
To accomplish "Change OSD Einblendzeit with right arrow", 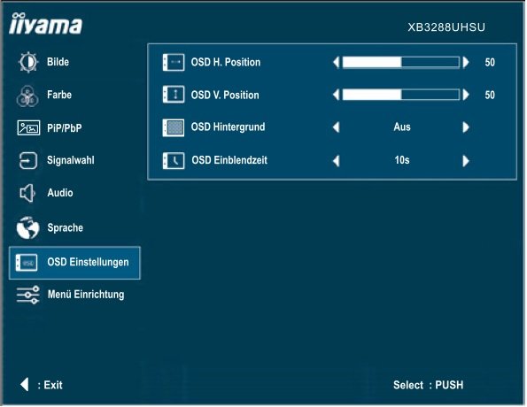I will click(466, 161).
